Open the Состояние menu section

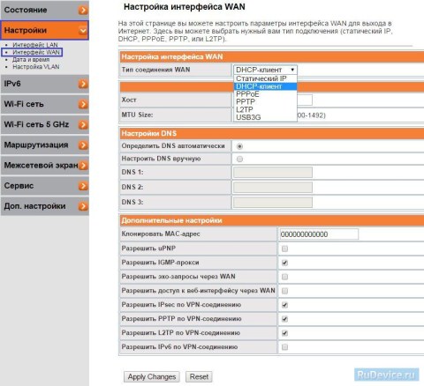(x=45, y=10)
